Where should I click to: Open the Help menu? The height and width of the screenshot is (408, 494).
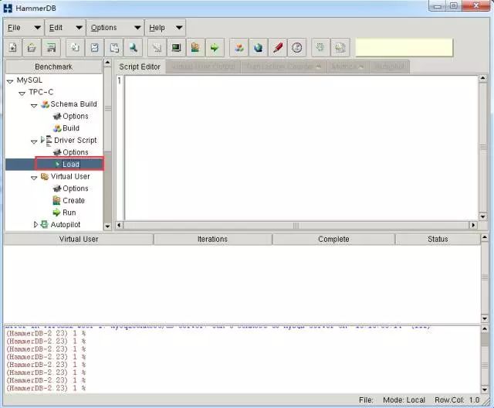(x=165, y=28)
